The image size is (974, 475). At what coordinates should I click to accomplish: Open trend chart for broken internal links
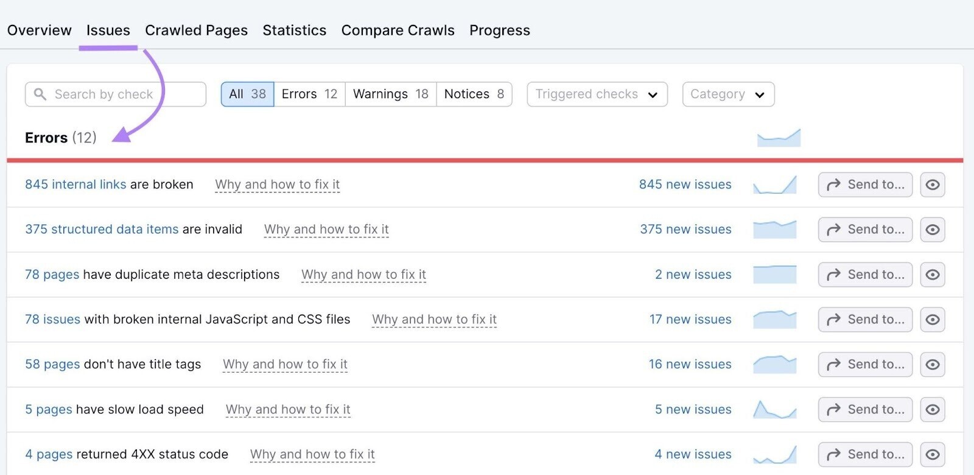[x=774, y=185]
